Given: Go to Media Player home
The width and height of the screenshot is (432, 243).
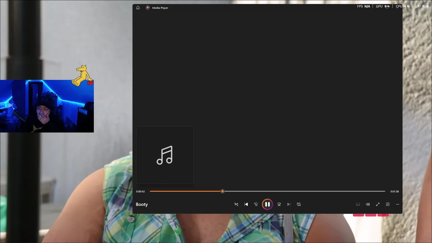Looking at the screenshot, I should click(x=138, y=8).
